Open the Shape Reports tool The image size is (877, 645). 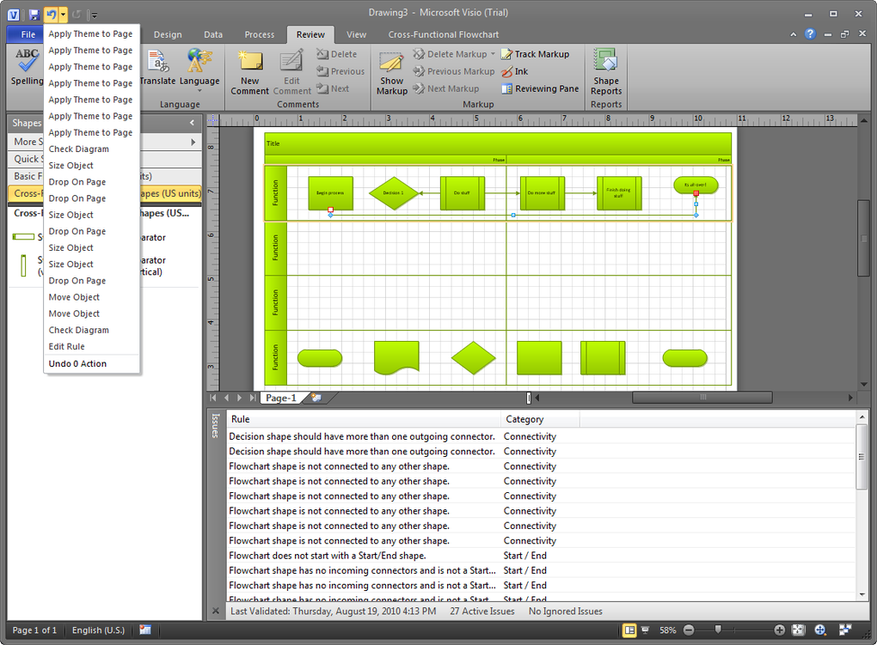(606, 73)
